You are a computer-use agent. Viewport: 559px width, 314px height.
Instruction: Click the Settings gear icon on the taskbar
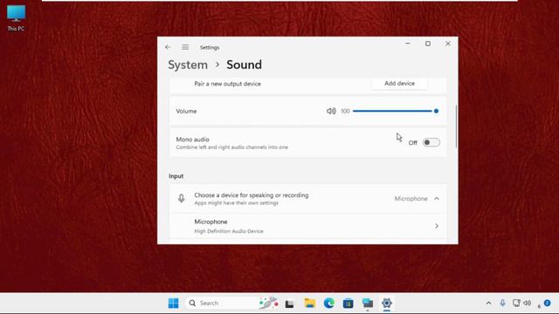387,303
